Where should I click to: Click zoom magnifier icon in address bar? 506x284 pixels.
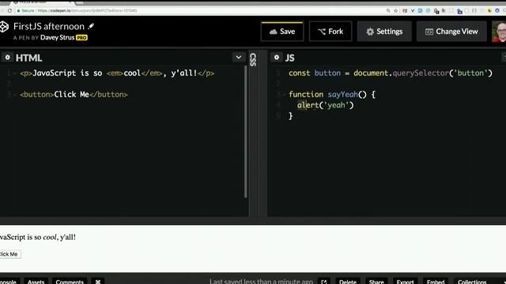click(388, 10)
